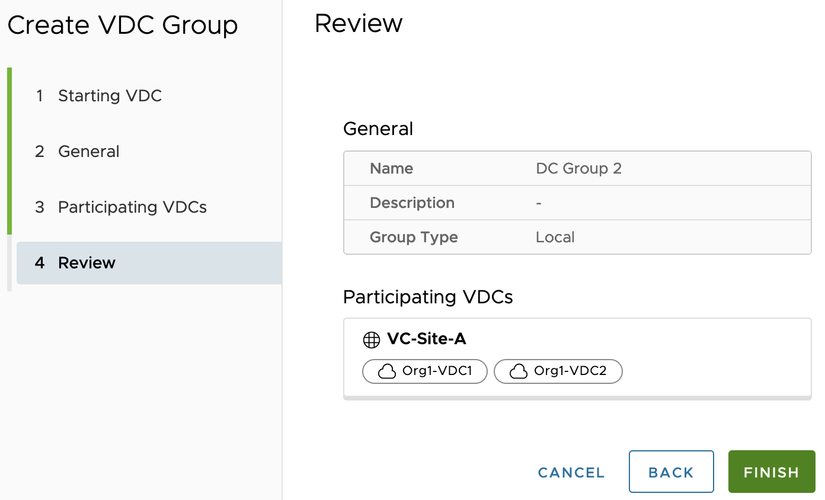Click the Org1-VDC1 chip label
825x500 pixels.
click(437, 371)
